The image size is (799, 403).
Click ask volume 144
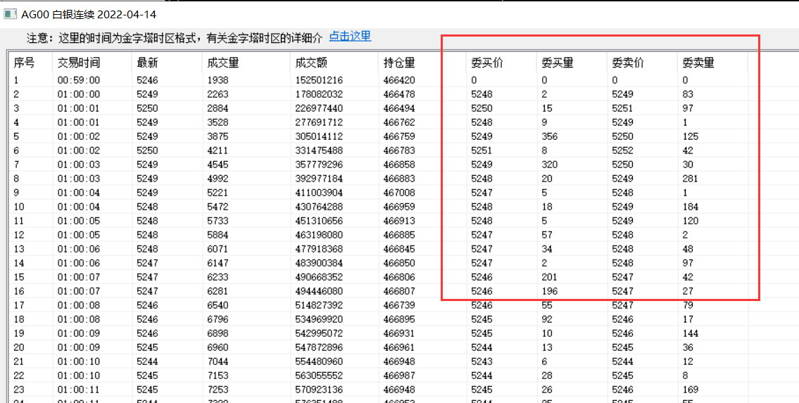tap(690, 334)
